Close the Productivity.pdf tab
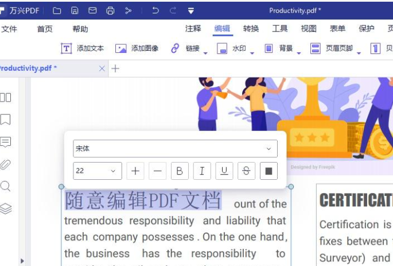The image size is (393, 266). (102, 68)
